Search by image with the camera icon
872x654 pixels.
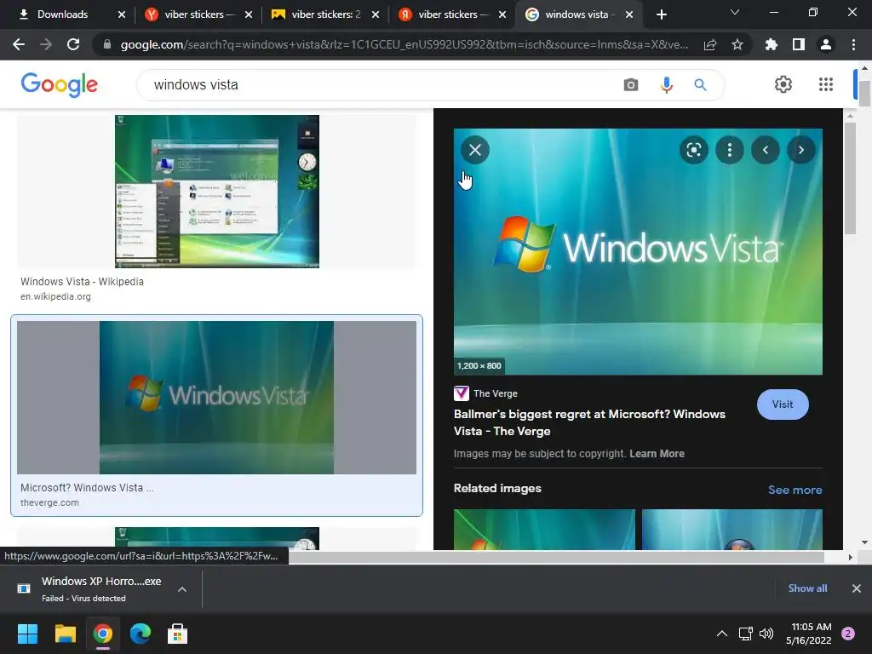click(631, 85)
